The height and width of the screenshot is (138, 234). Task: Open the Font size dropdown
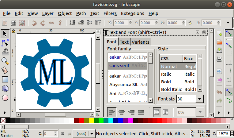point(199,99)
